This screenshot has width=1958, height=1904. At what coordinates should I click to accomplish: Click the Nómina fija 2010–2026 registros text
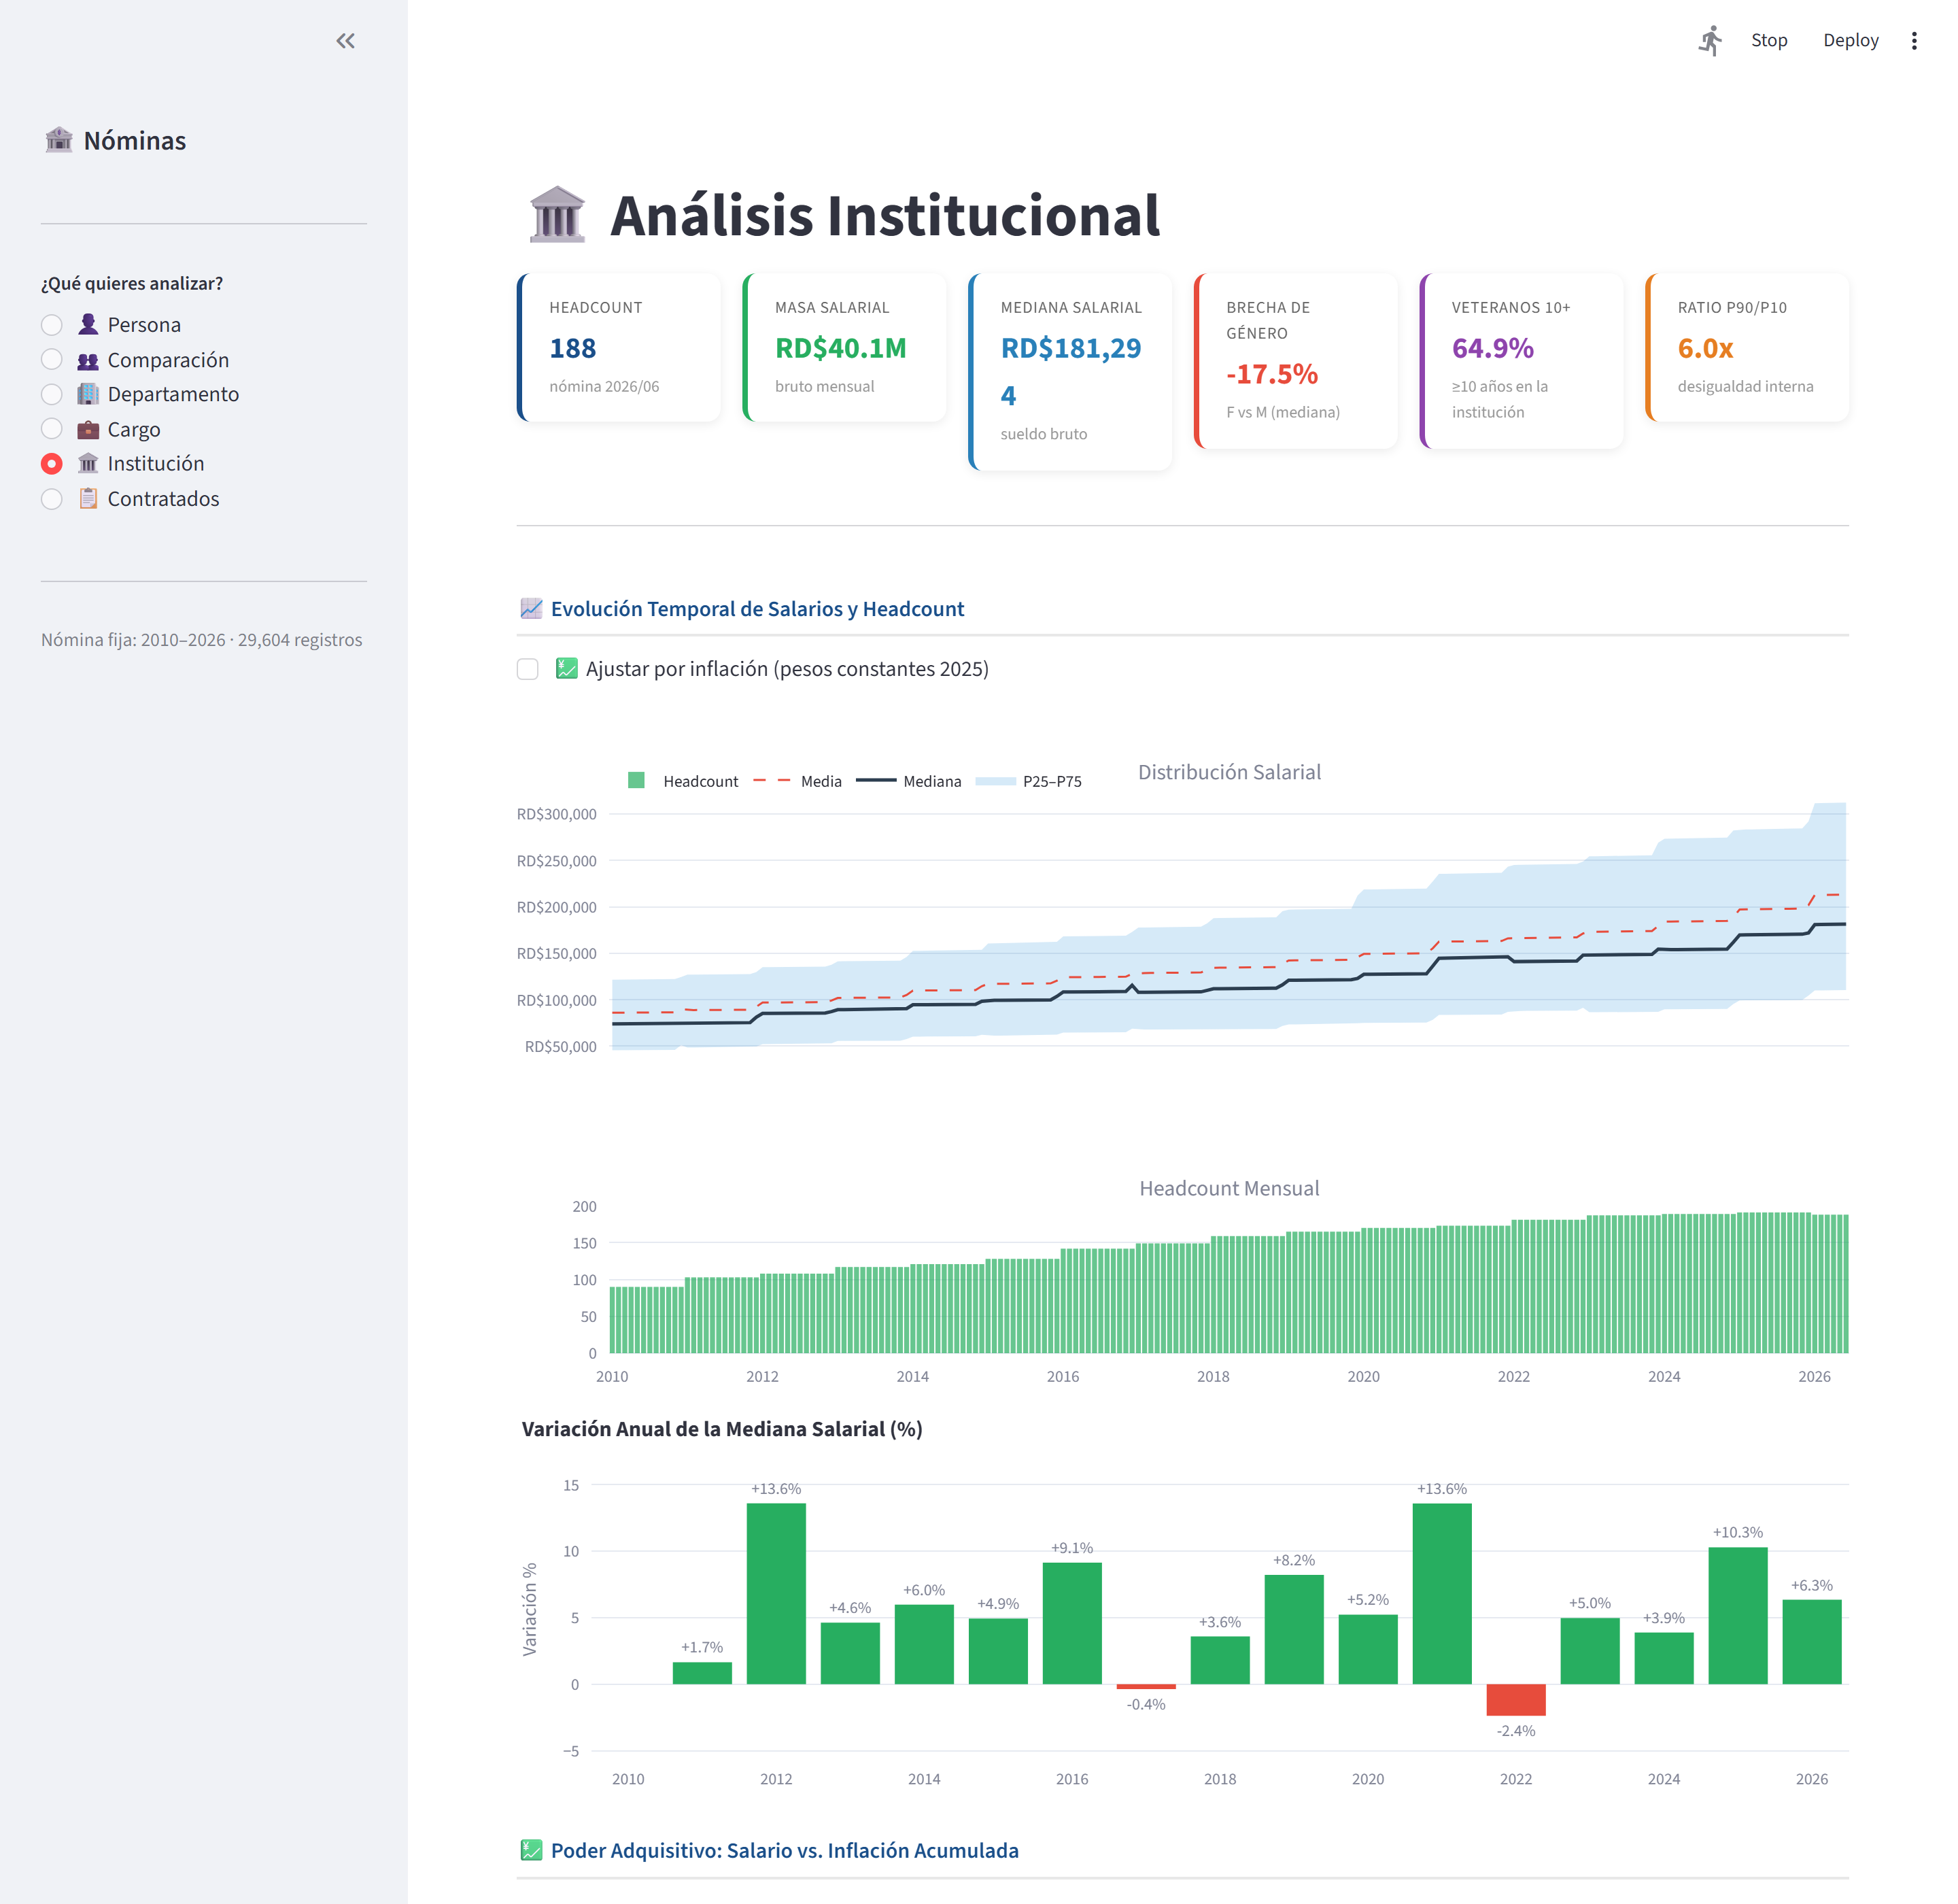tap(202, 639)
